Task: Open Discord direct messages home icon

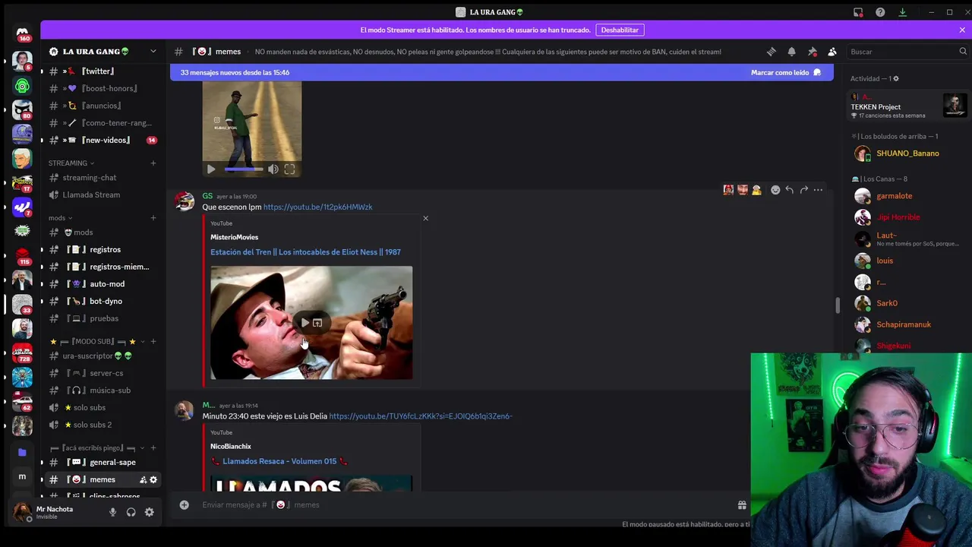Action: pyautogui.click(x=22, y=32)
